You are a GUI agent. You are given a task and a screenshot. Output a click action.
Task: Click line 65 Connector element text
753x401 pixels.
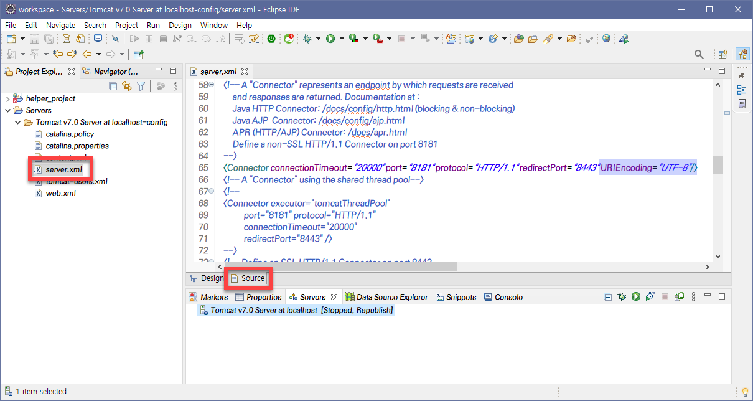click(x=461, y=168)
